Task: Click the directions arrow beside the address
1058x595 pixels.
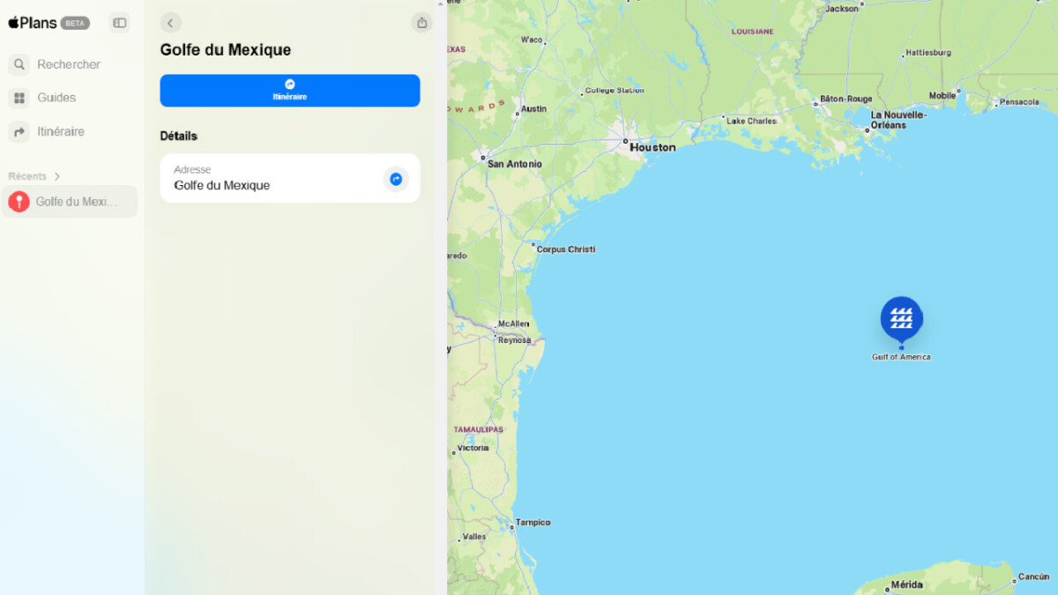Action: pos(396,179)
